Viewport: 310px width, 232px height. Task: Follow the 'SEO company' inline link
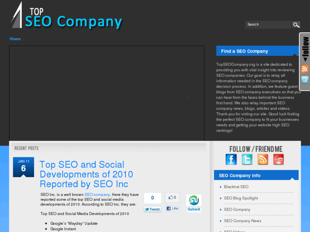97,195
